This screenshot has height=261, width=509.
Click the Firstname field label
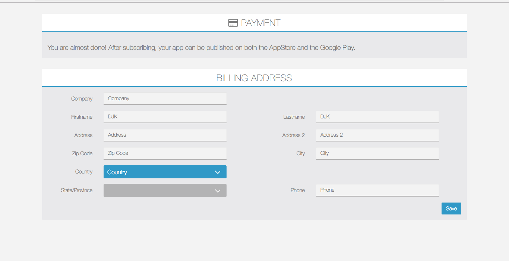coord(82,117)
